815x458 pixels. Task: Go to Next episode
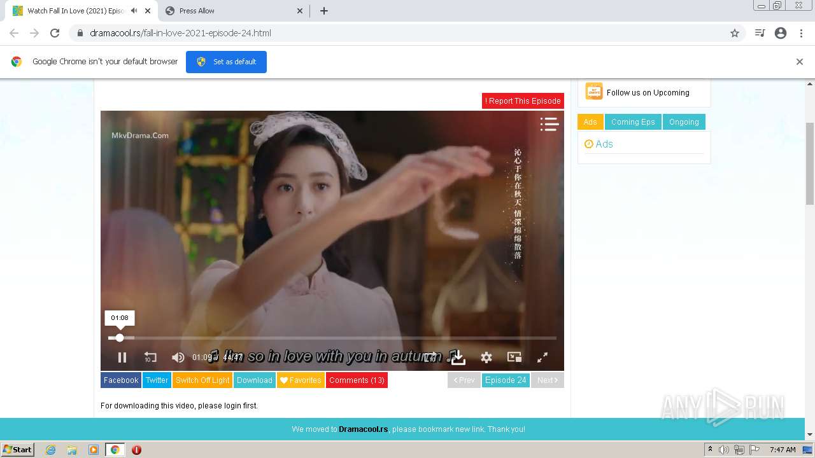tap(548, 380)
